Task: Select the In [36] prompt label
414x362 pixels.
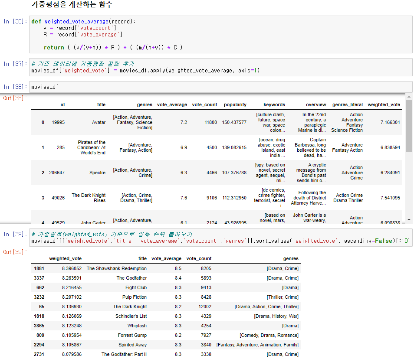Action: (15, 21)
